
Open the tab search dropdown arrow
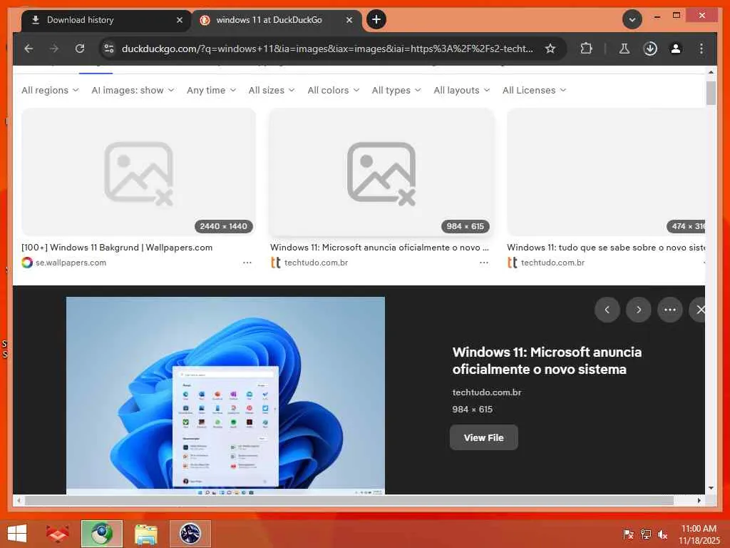[x=632, y=19]
